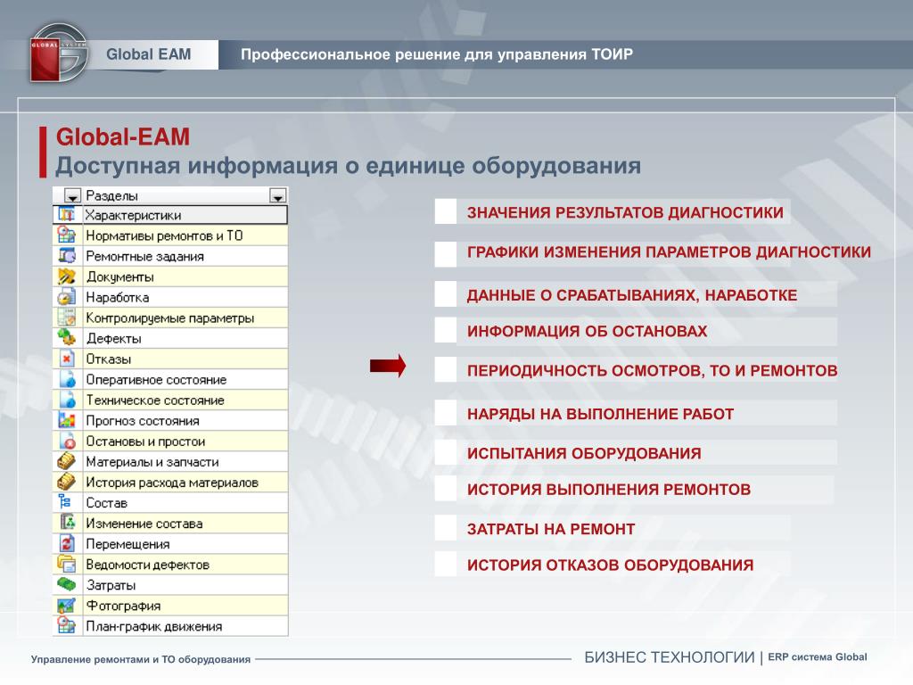Viewport: 913px width, 685px height.
Task: Click the Global System logo
Action: tap(58, 53)
